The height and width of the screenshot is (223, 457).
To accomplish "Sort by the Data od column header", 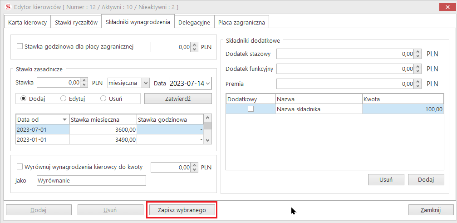I will tap(43, 119).
